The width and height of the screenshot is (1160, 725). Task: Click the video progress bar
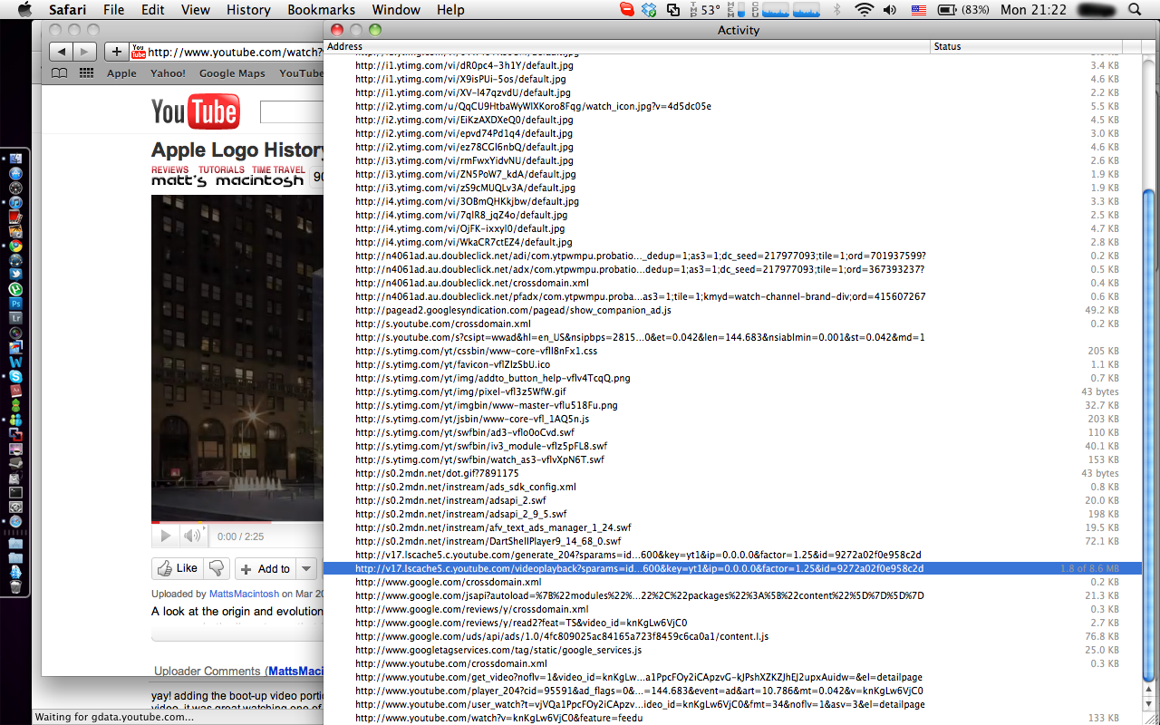pyautogui.click(x=237, y=523)
